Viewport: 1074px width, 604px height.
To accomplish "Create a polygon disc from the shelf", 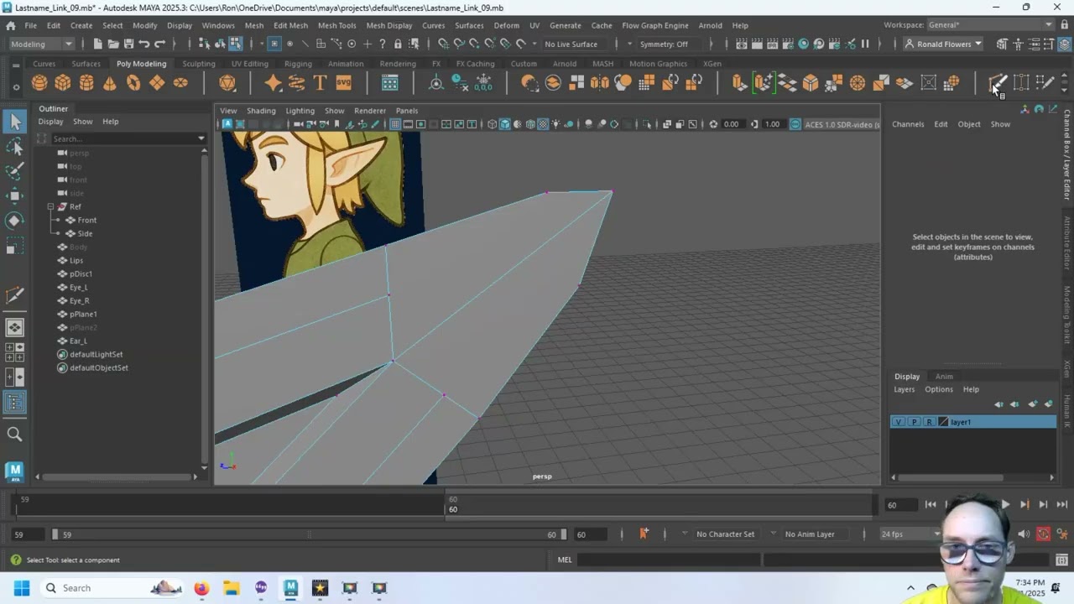I will (x=180, y=82).
